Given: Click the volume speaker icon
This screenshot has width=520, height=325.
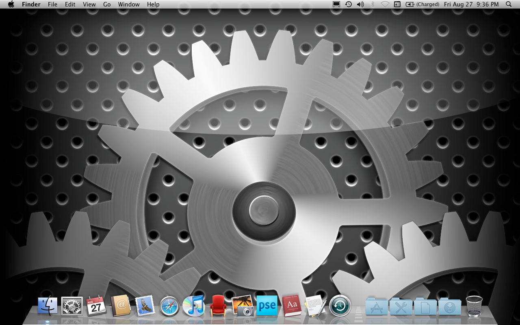Looking at the screenshot, I should (360, 4).
